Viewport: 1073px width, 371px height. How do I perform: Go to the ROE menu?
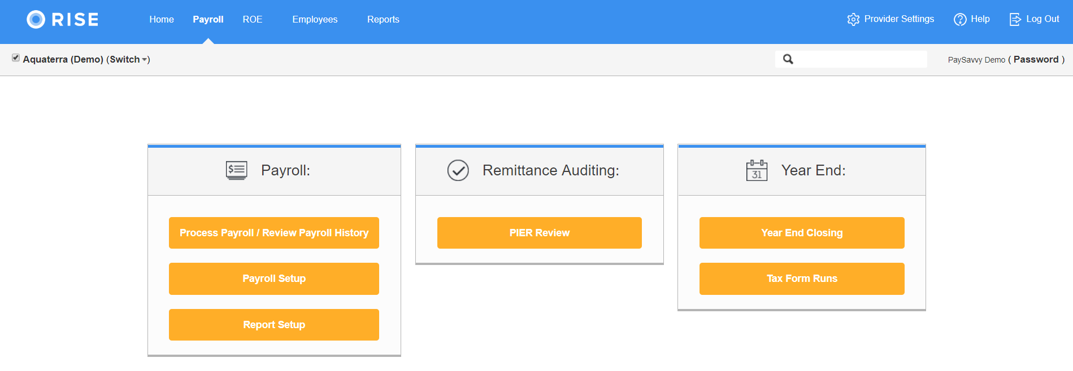click(253, 20)
